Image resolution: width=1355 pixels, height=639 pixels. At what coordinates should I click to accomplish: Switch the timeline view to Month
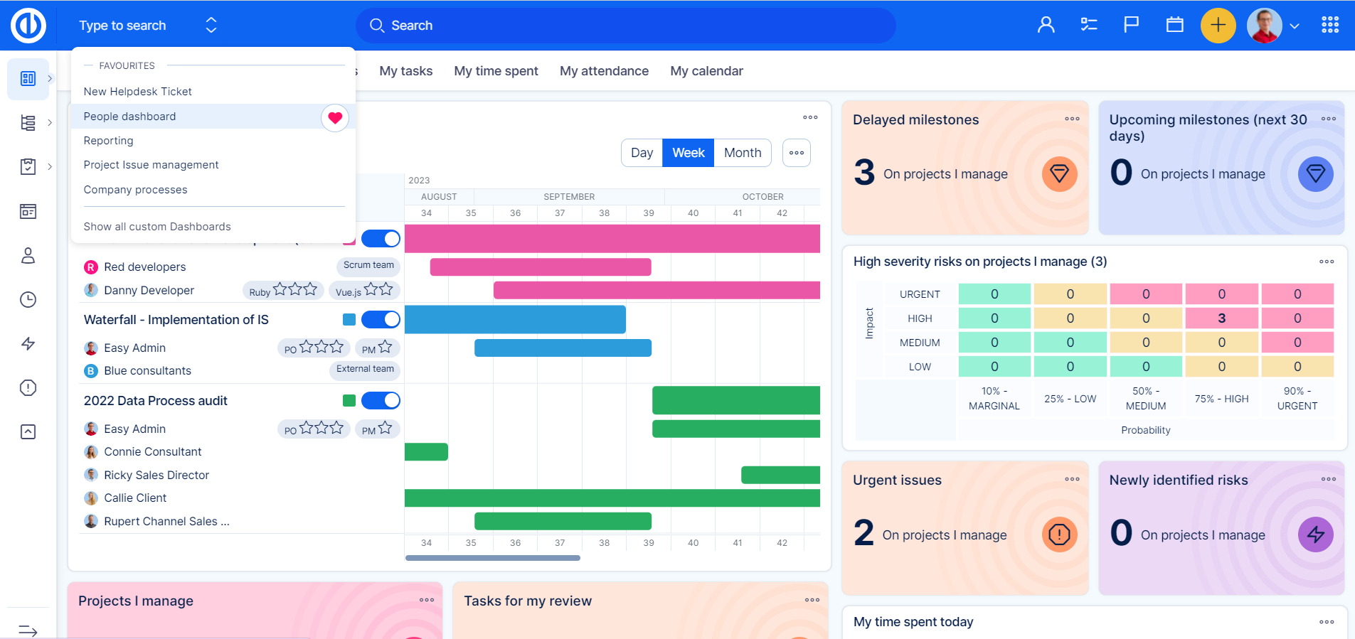click(x=742, y=153)
